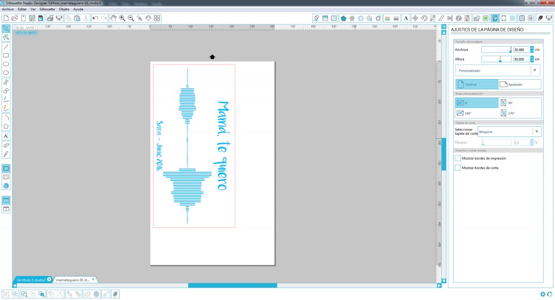Open the Design Page Settings icon
Screen dimensions: 555x300
click(x=495, y=18)
